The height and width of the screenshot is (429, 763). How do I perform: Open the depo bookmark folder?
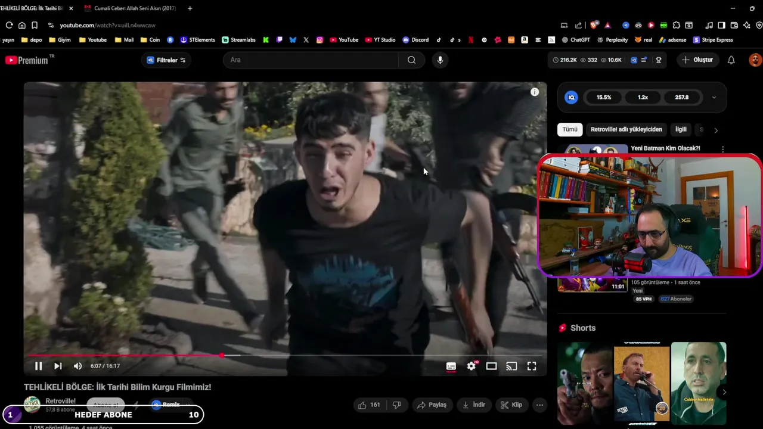click(x=32, y=40)
